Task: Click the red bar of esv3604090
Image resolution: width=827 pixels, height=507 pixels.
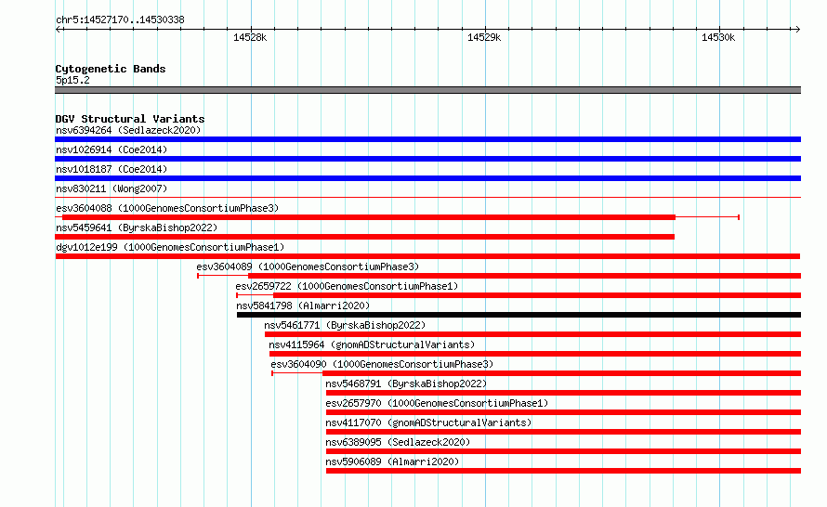Action: (561, 373)
